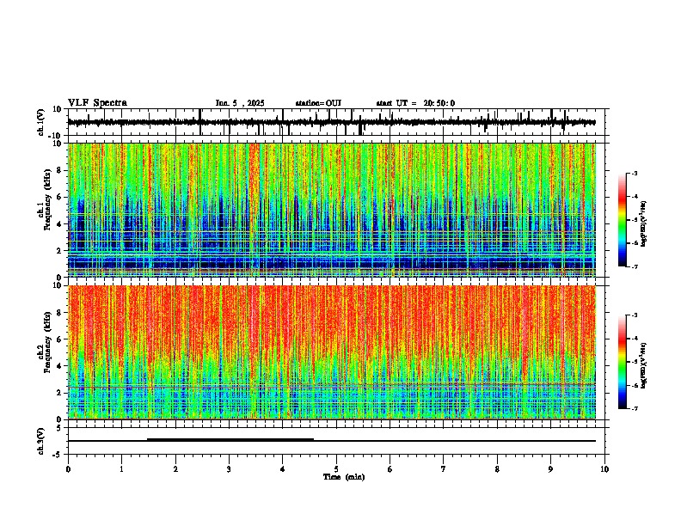This screenshot has height=526, width=681.
Task: Click the ch.3(V) axis label
Action: [41, 441]
